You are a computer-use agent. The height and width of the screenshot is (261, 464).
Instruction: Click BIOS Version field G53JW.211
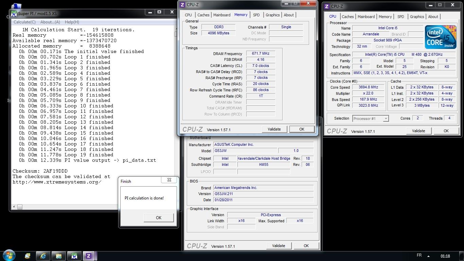263,194
